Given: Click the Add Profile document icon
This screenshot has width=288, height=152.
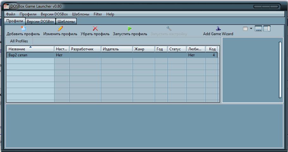Looking at the screenshot, I should click(x=23, y=28).
